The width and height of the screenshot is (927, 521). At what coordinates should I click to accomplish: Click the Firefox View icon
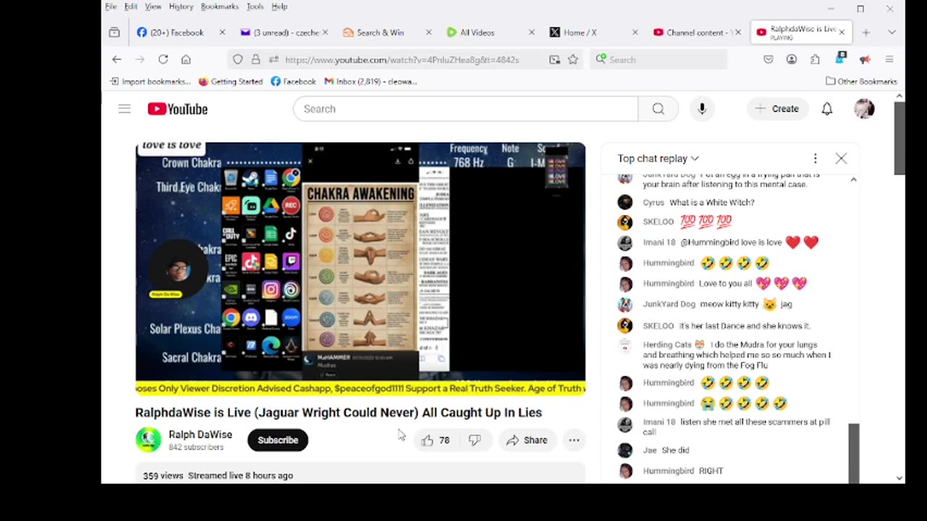114,33
